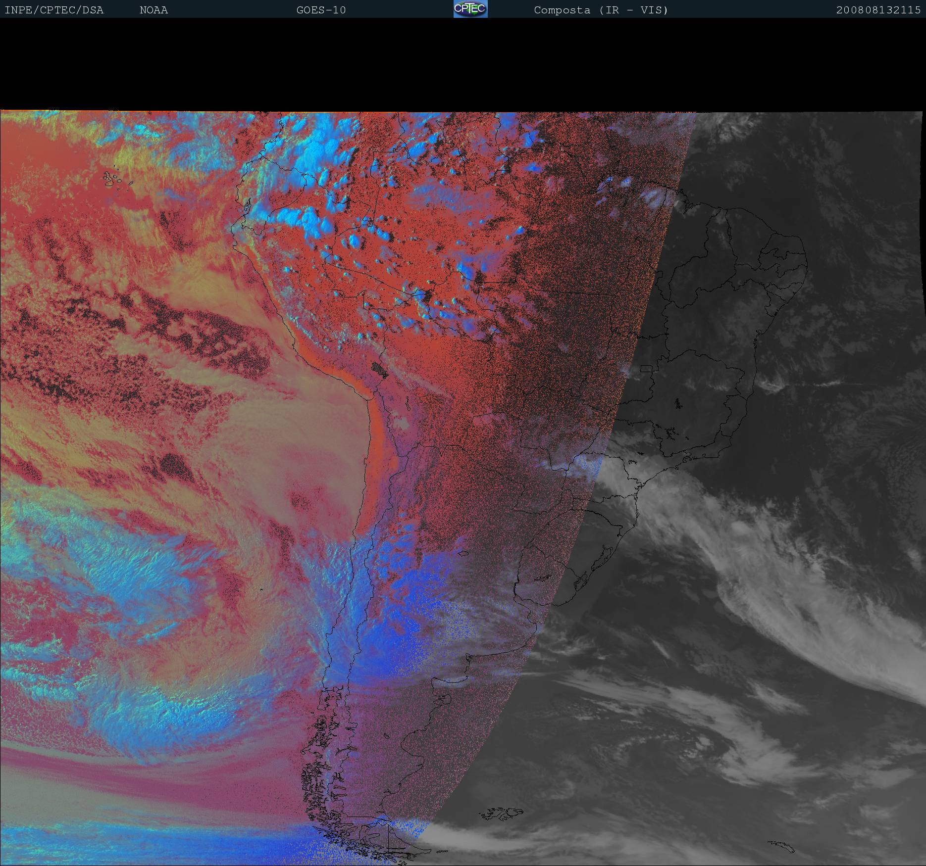This screenshot has width=926, height=866.
Task: Select the GOES-10 satellite label
Action: coord(321,10)
